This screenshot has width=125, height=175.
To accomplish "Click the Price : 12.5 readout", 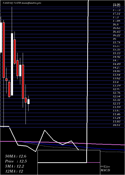I will 16,161.
